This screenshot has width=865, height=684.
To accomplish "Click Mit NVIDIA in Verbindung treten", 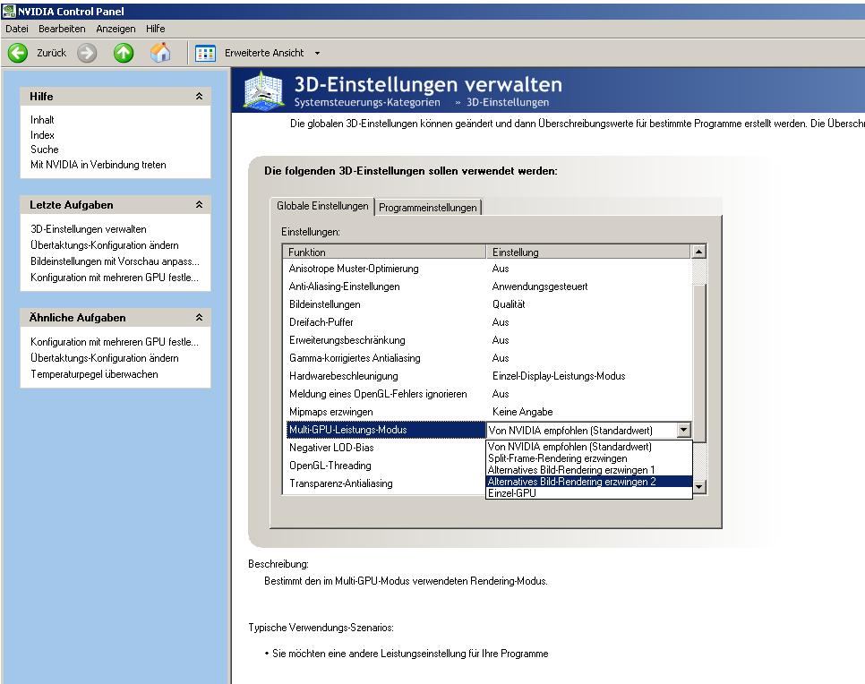I will (98, 165).
